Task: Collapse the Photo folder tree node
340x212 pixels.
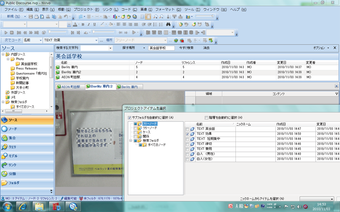Action: 8,59
